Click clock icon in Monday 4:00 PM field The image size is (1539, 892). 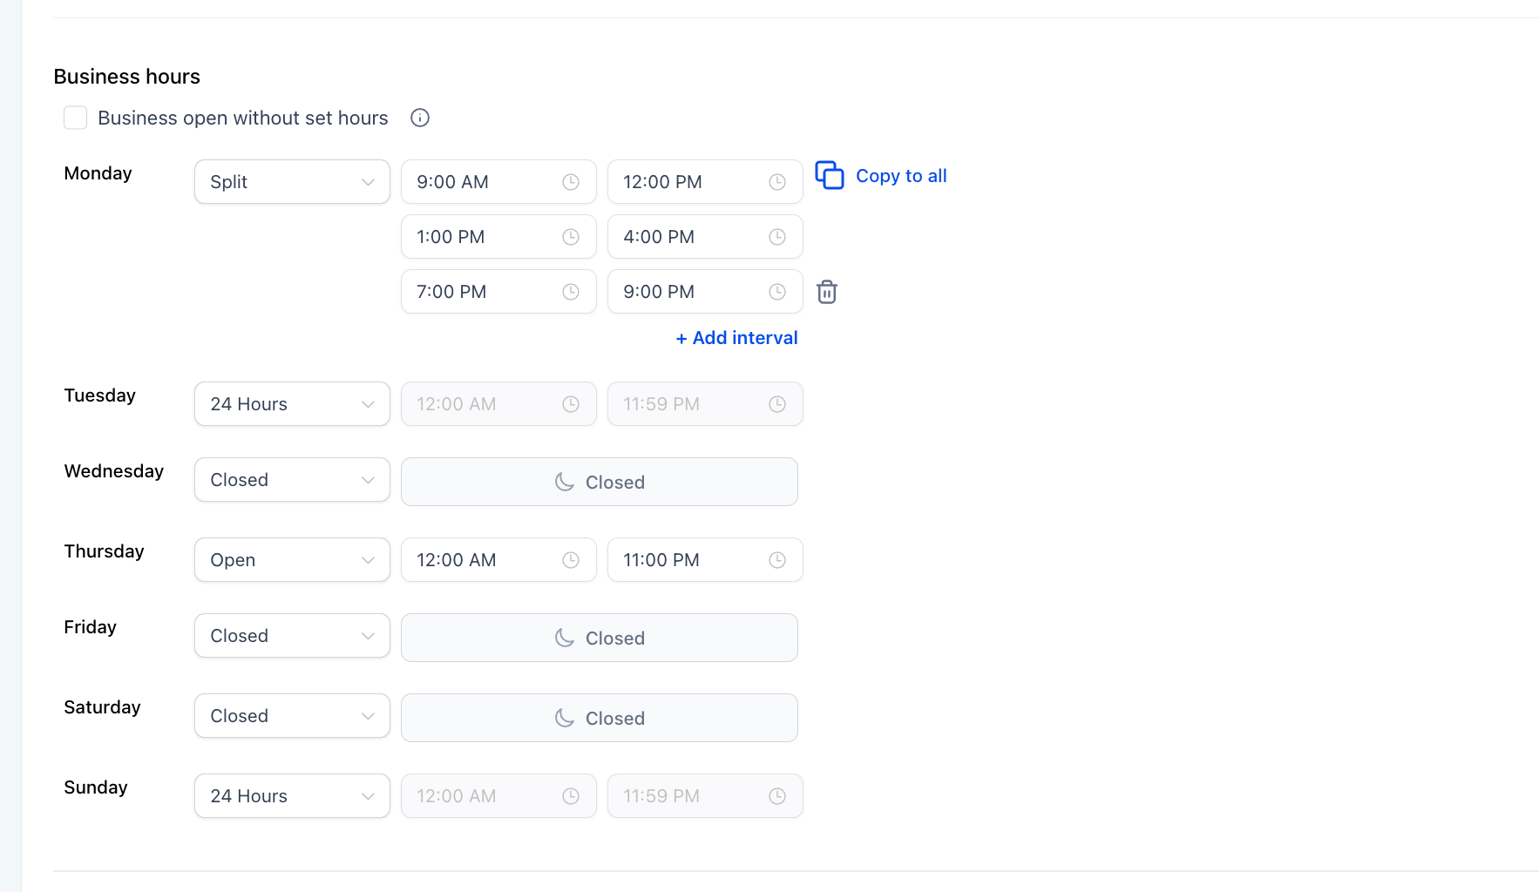[777, 237]
